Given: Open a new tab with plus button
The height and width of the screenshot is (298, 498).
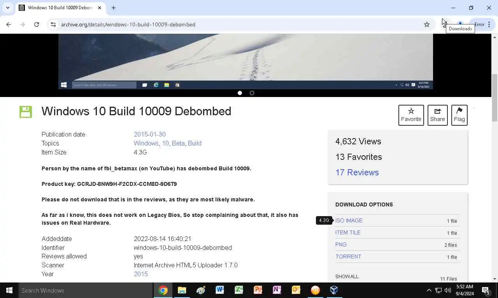Looking at the screenshot, I should pos(113,8).
